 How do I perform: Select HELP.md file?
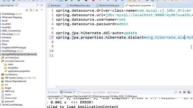click(10, 91)
